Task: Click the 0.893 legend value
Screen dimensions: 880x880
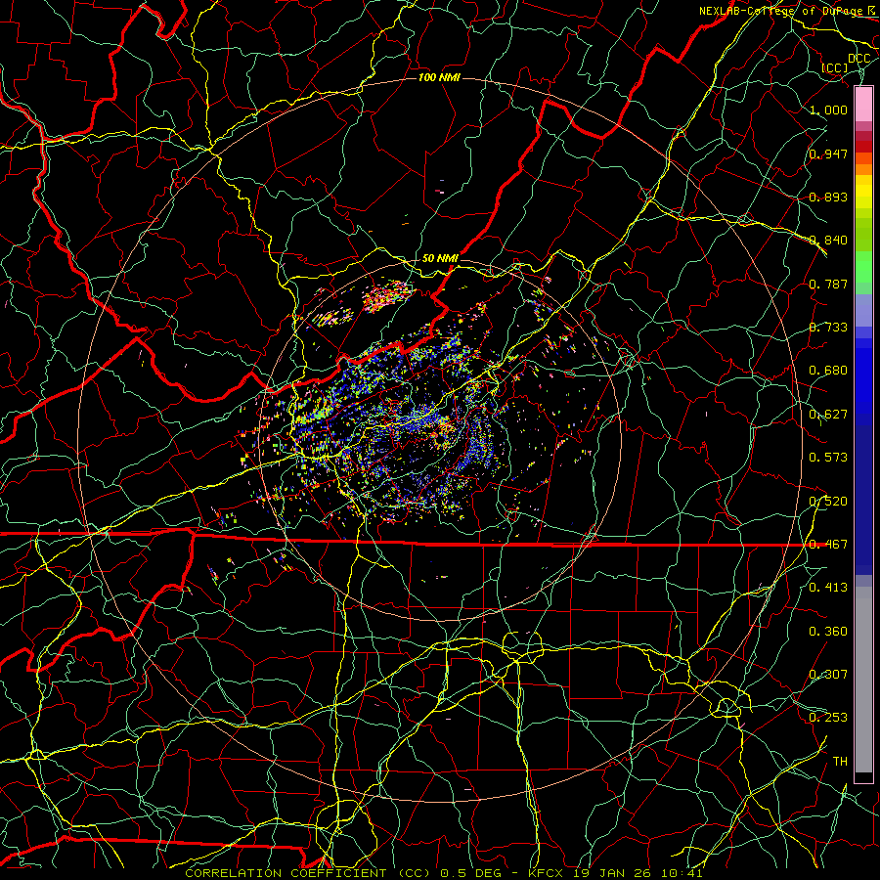Action: [x=828, y=197]
